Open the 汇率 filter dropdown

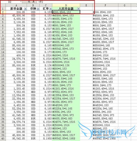click(51, 9)
